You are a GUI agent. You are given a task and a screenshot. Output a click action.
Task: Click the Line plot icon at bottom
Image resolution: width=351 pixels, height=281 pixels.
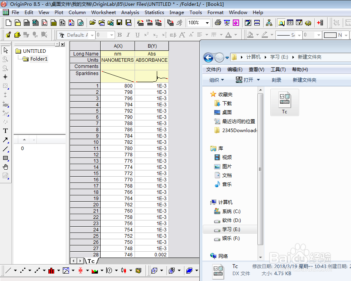8,270
